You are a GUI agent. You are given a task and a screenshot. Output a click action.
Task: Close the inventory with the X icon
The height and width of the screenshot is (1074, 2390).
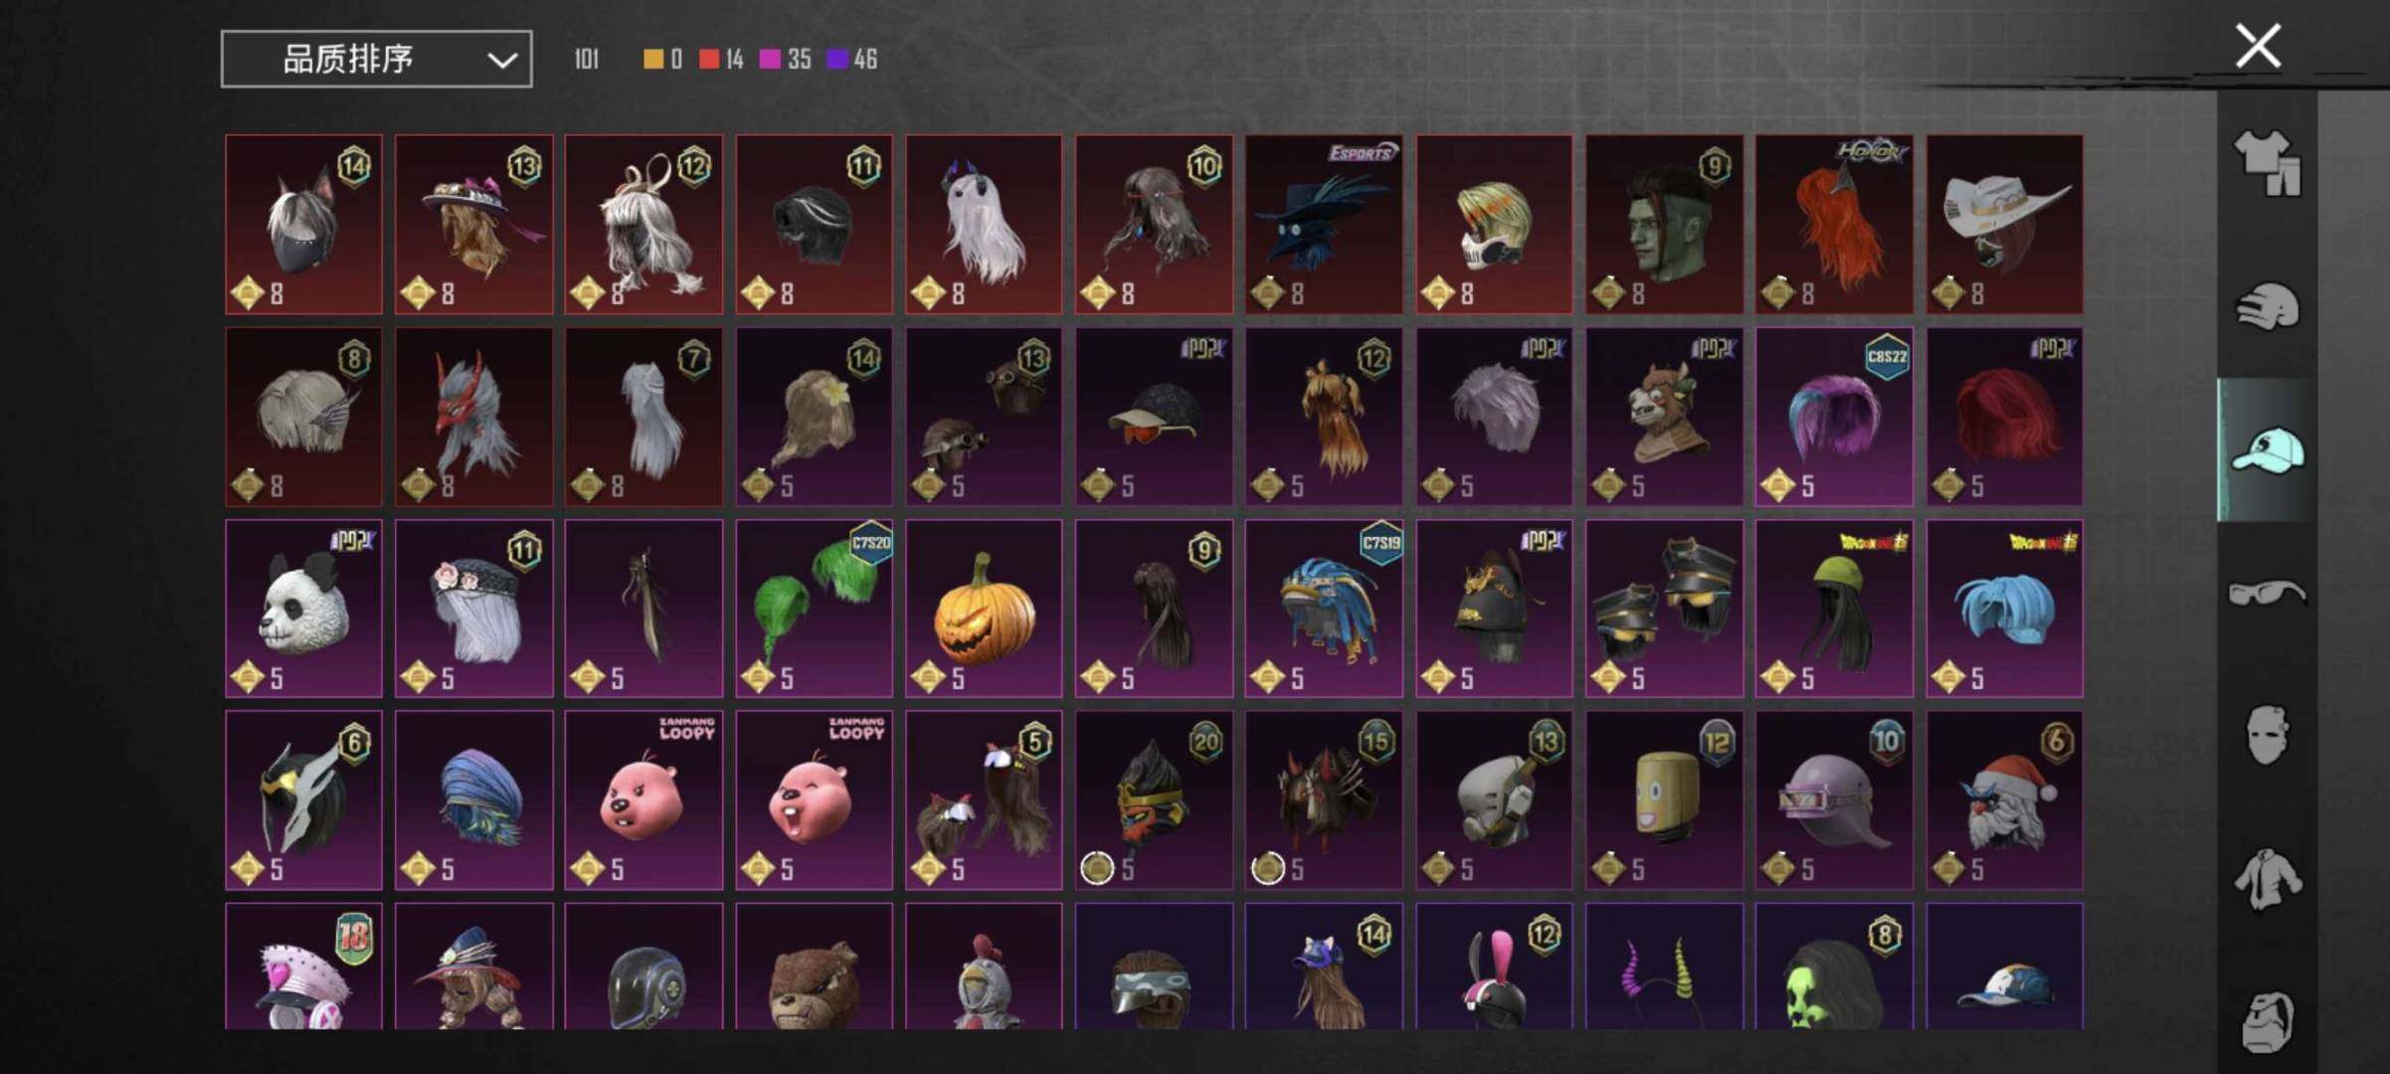tap(2258, 46)
